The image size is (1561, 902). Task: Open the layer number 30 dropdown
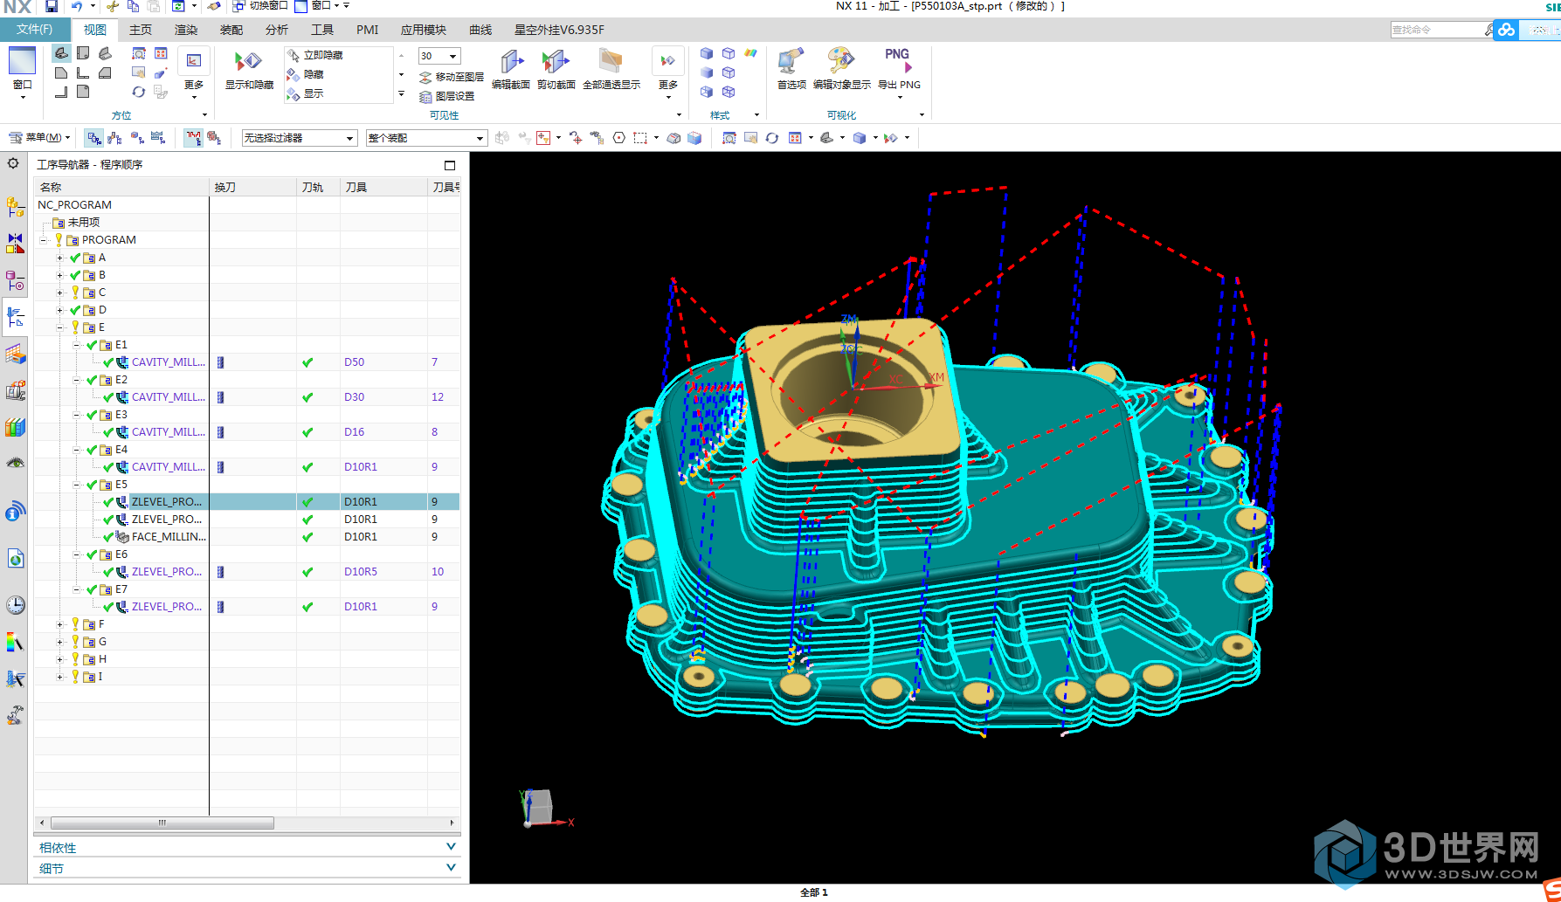[439, 56]
